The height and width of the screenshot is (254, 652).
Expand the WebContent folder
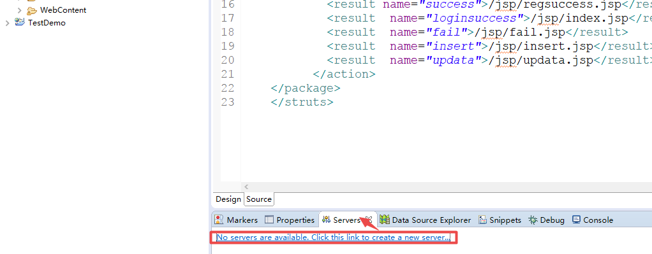tap(19, 10)
